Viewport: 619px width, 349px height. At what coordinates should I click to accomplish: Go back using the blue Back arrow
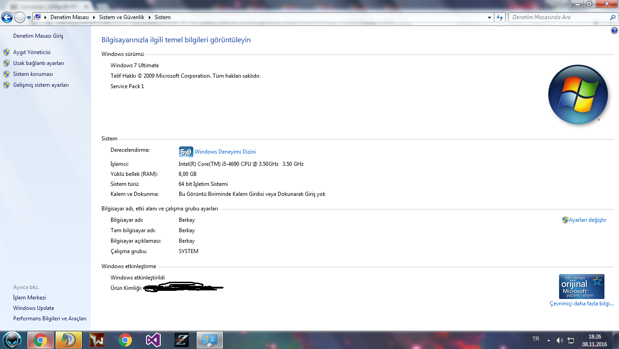(x=7, y=17)
